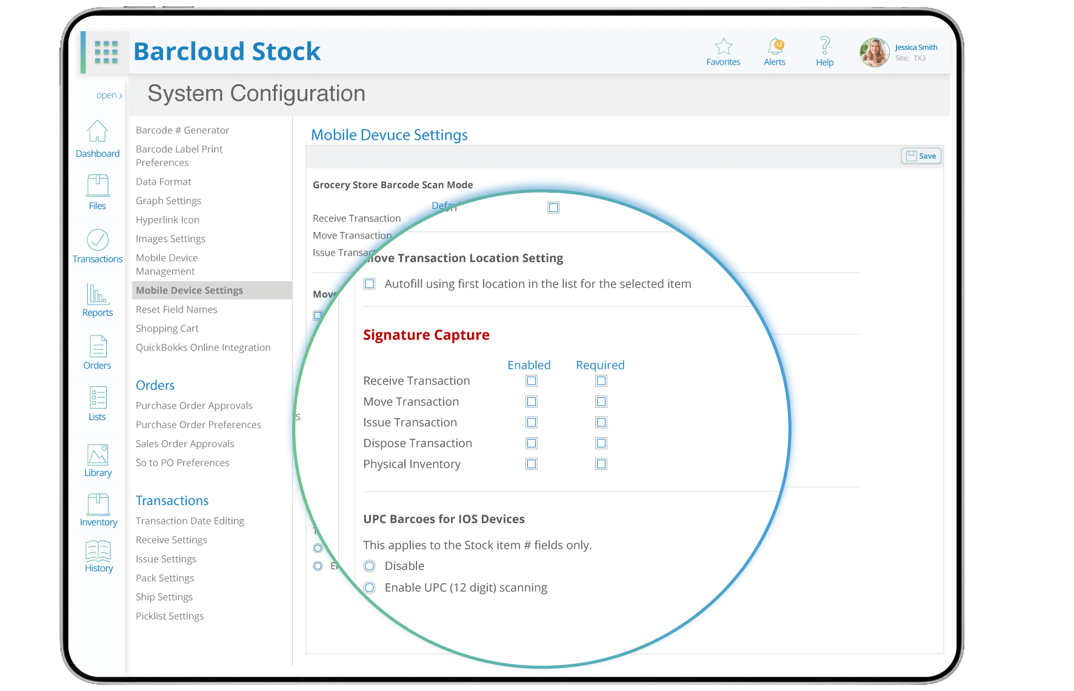The image size is (1074, 691).
Task: Open Hyperlink Icon settings
Action: click(x=167, y=220)
